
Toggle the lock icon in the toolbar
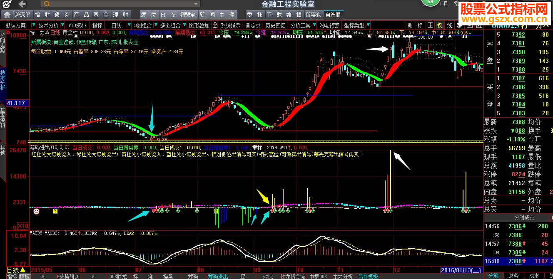tap(215, 25)
